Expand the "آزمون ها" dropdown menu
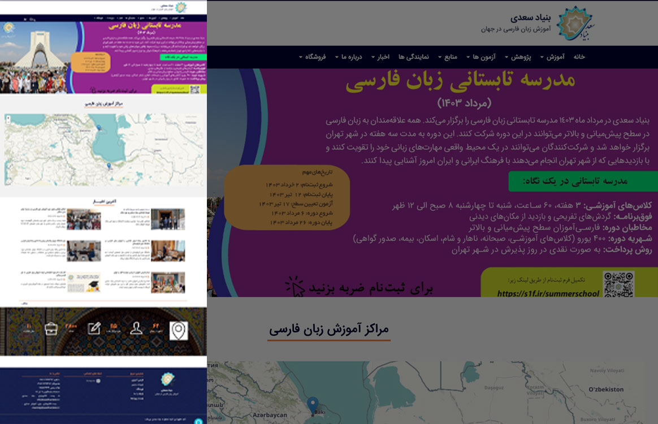Image resolution: width=658 pixels, height=424 pixels. tap(481, 57)
